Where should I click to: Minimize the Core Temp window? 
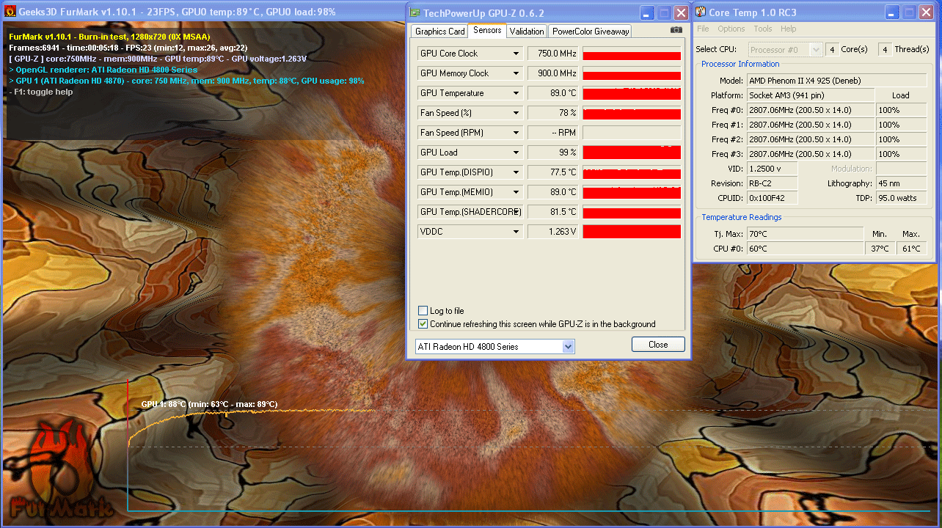(891, 12)
